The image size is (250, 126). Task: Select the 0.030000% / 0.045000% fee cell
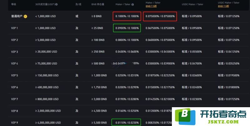pyautogui.click(x=160, y=52)
